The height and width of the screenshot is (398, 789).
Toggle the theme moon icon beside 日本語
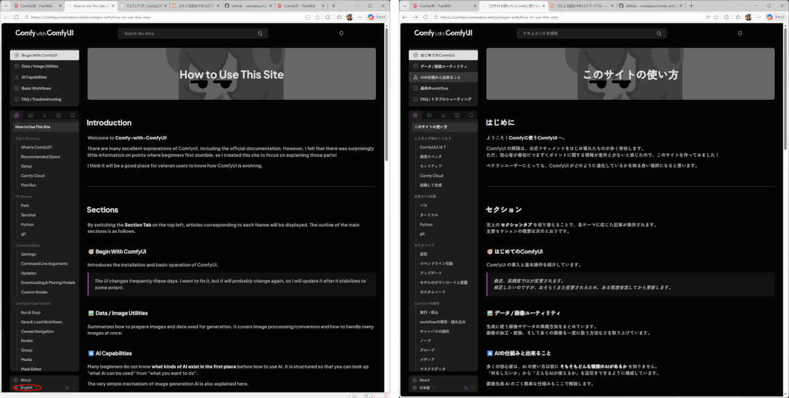click(x=466, y=388)
